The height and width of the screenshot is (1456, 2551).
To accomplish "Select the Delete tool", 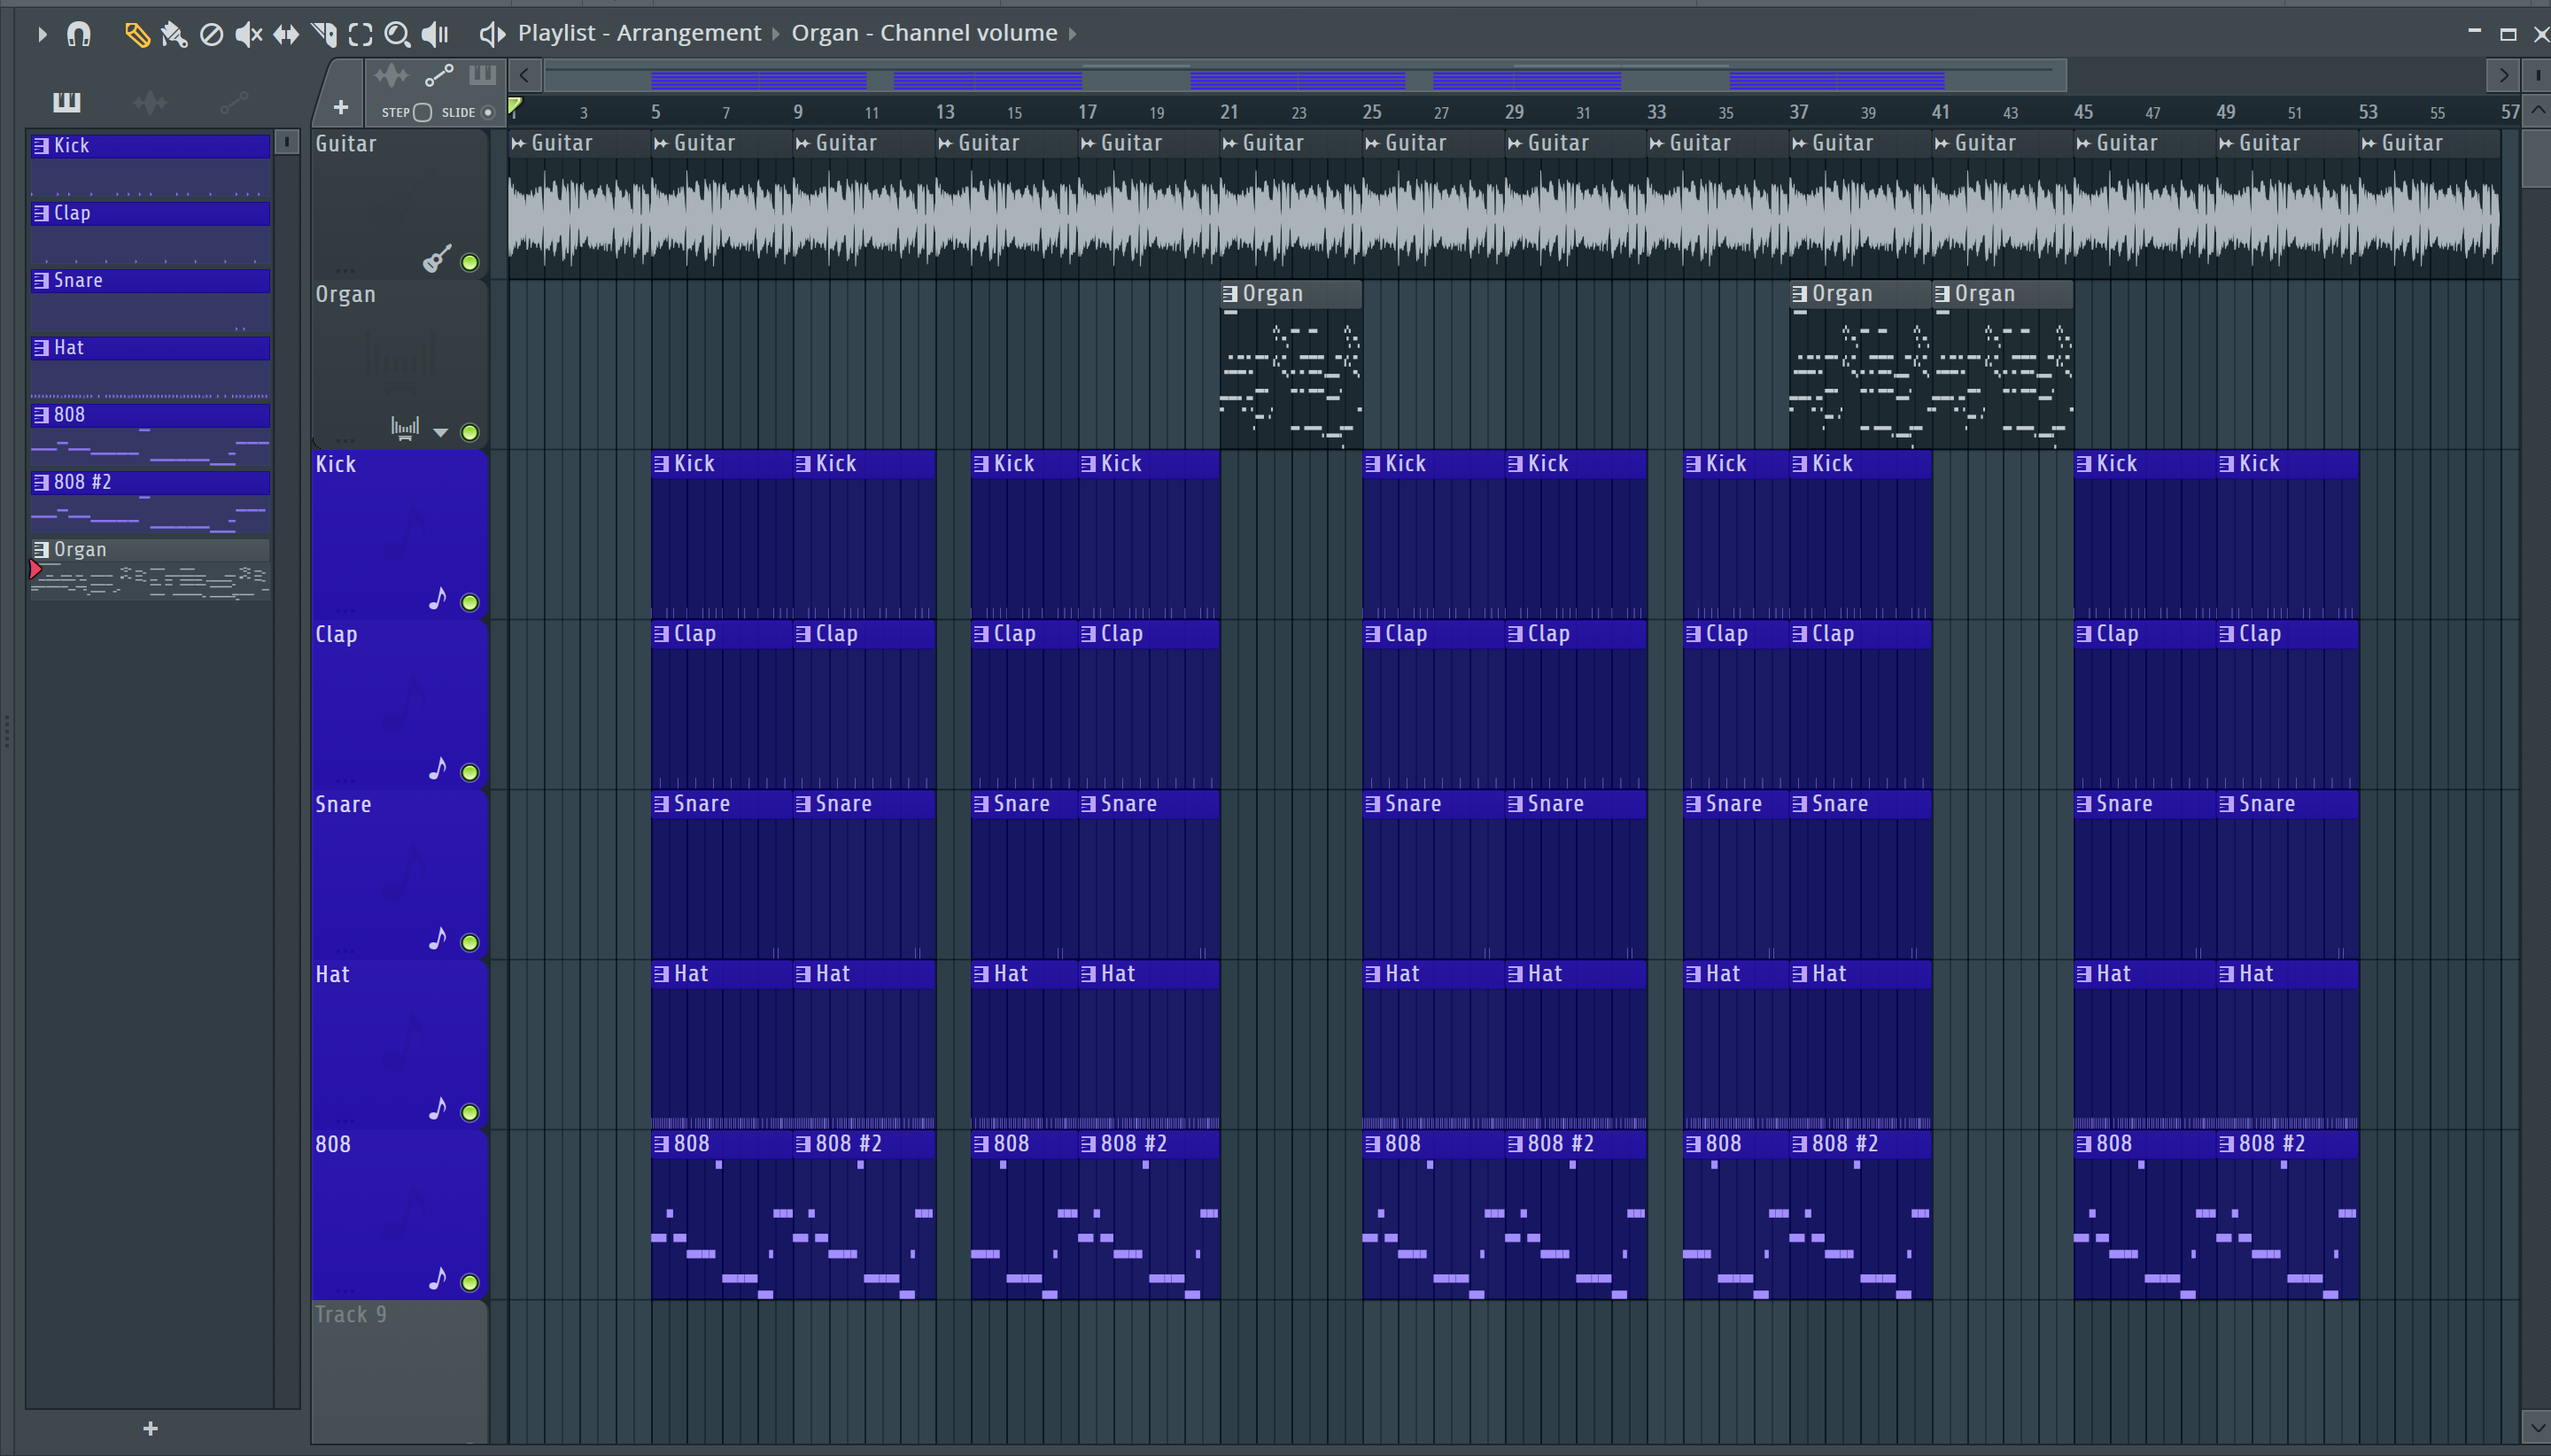I will tap(211, 35).
